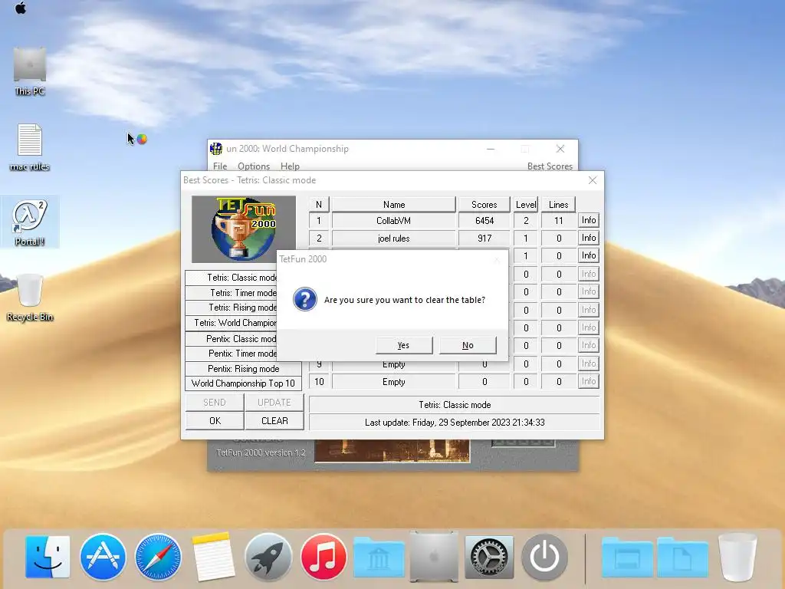Click the TetFun 2000 trophy logo image
This screenshot has width=785, height=589.
244,229
